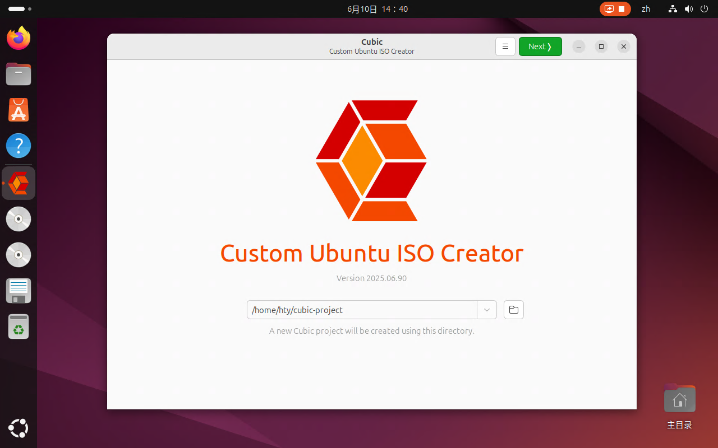Screen dimensions: 718x448
Task: Expand the project directory dropdown arrow
Action: 487,310
